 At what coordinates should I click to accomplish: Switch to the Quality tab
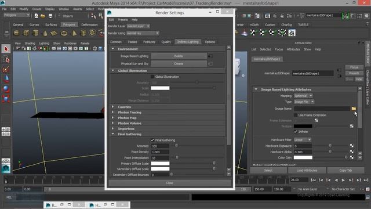coord(166,42)
